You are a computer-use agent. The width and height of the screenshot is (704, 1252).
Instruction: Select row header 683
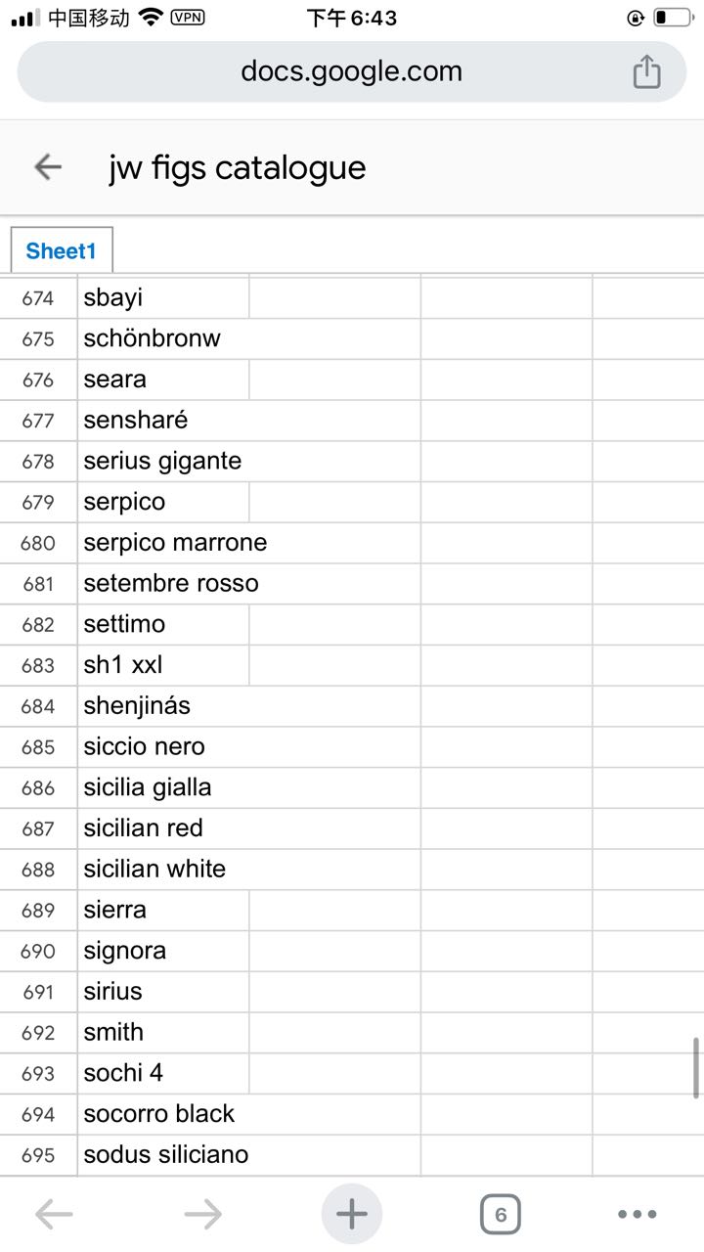click(38, 665)
